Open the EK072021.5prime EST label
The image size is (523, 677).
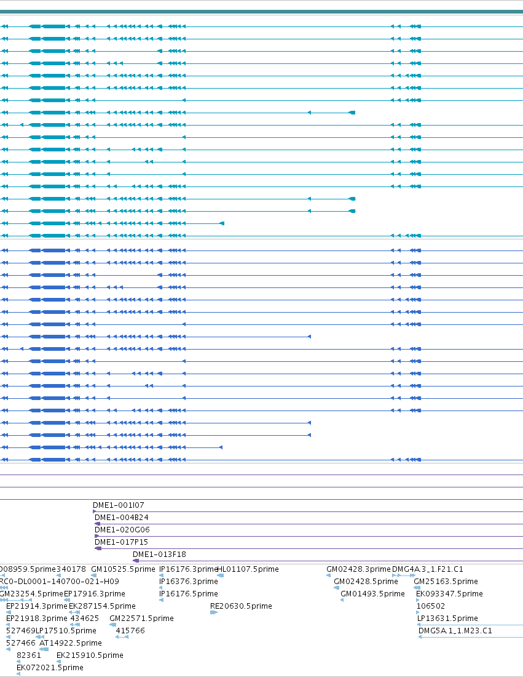pyautogui.click(x=50, y=668)
